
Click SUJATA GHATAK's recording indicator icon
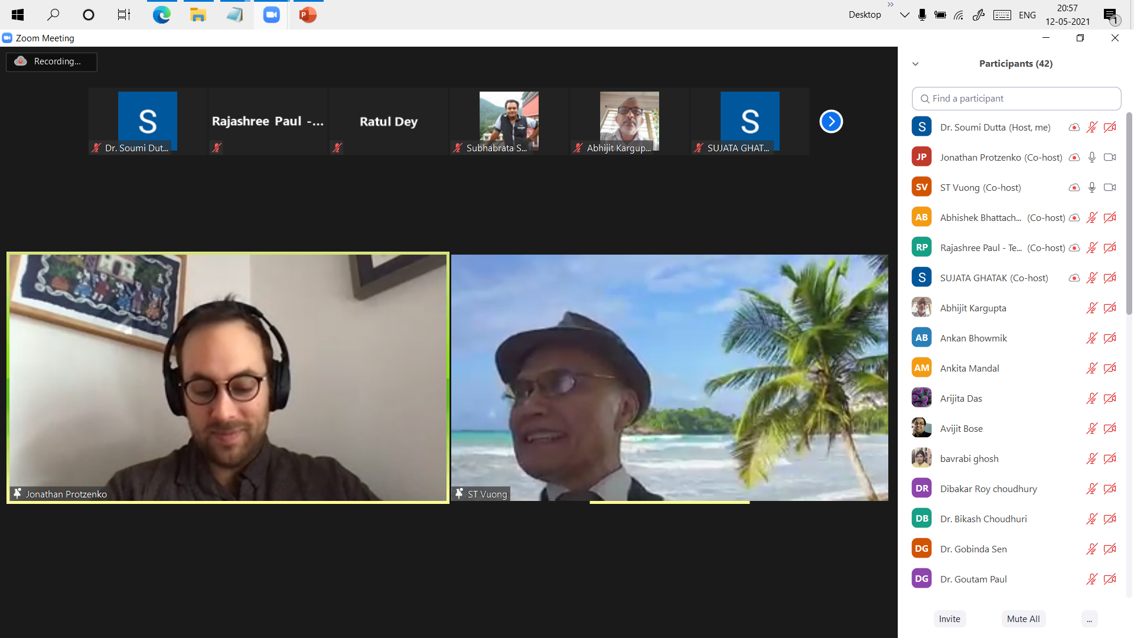1074,278
